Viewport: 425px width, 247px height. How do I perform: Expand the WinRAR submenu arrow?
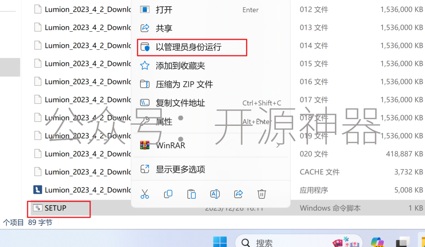pyautogui.click(x=278, y=145)
